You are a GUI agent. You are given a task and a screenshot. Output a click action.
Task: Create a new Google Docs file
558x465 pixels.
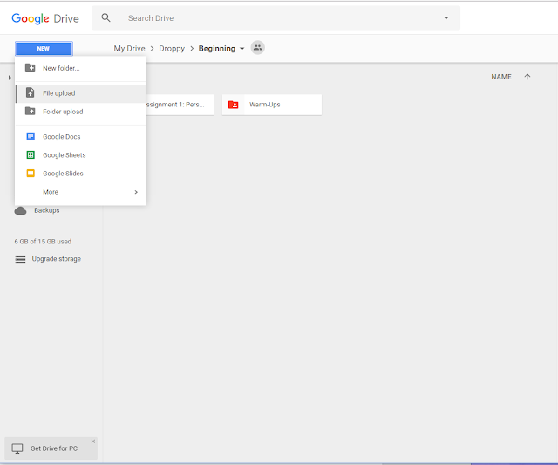pyautogui.click(x=80, y=137)
